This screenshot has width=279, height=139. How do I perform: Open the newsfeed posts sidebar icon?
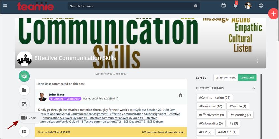pos(24,76)
